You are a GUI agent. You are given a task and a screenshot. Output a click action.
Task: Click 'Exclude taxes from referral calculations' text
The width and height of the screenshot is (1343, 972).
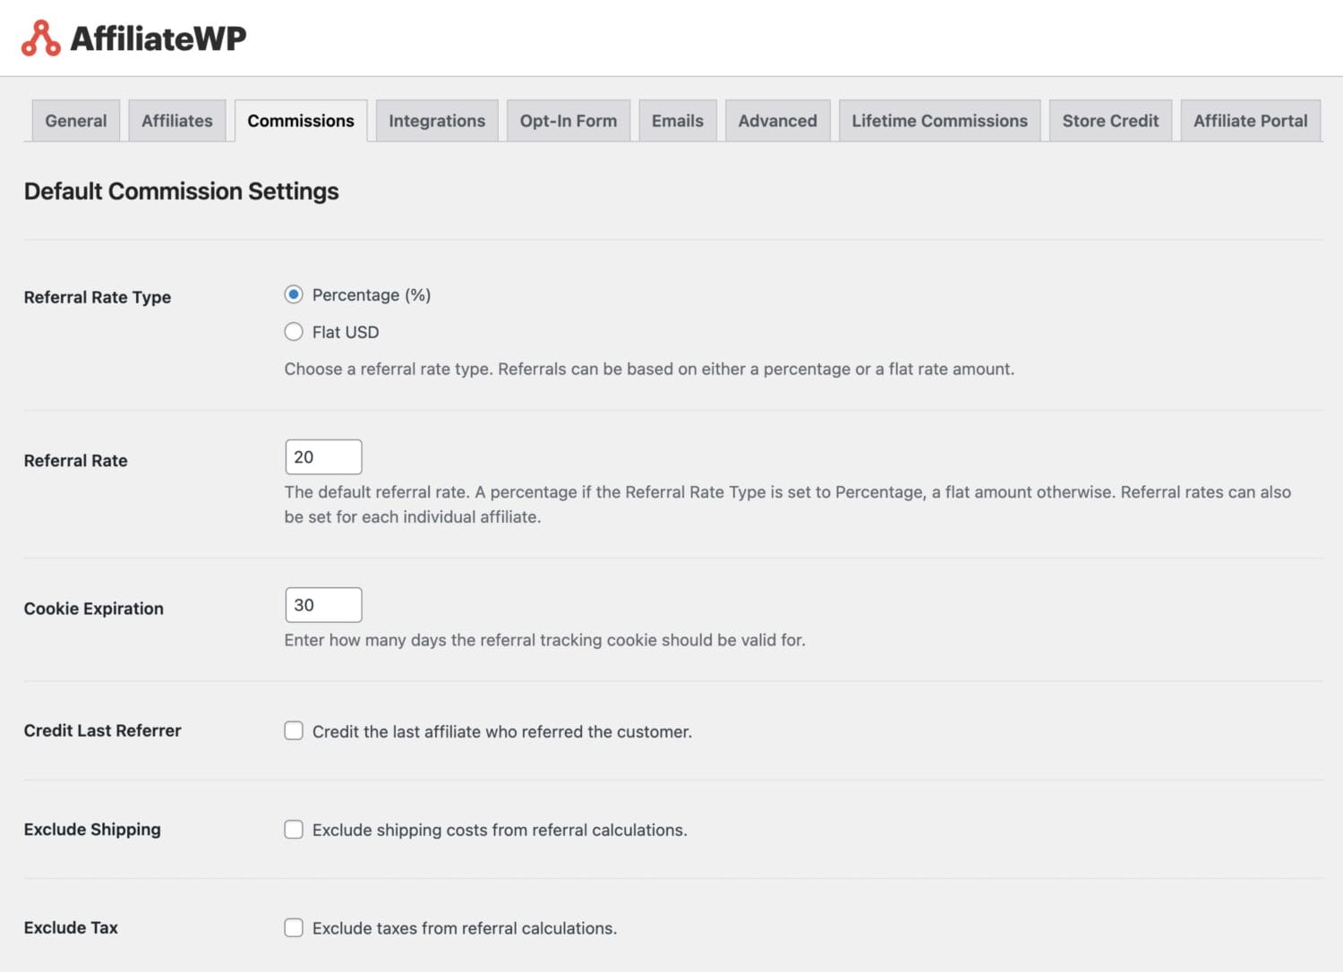pos(465,929)
